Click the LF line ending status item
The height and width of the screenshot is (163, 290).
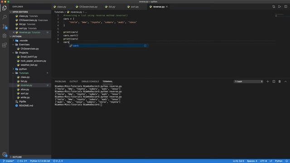(x=271, y=161)
